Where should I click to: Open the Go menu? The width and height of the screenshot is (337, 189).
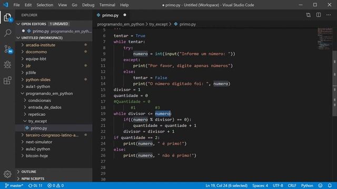pos(74,5)
